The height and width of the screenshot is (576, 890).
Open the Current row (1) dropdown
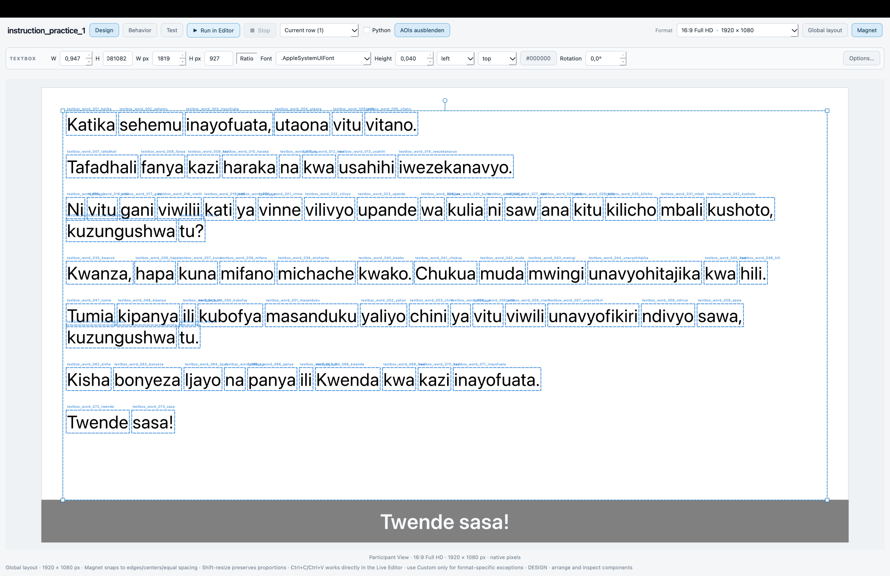click(319, 30)
